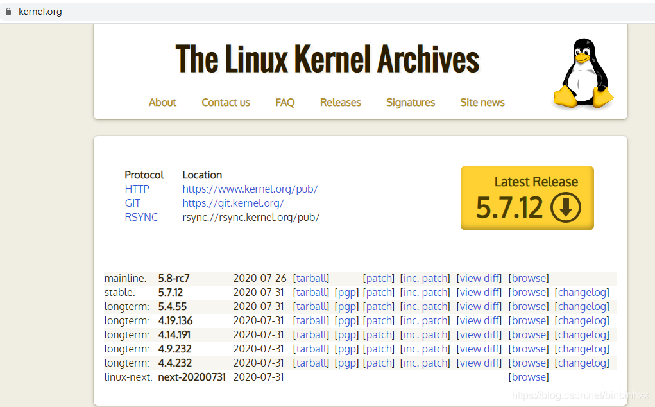Viewport: 655px width, 407px height.
Task: Open the Site news page
Action: click(x=482, y=102)
